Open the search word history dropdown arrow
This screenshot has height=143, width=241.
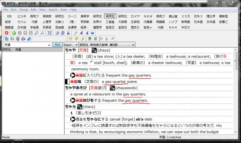pos(49,45)
